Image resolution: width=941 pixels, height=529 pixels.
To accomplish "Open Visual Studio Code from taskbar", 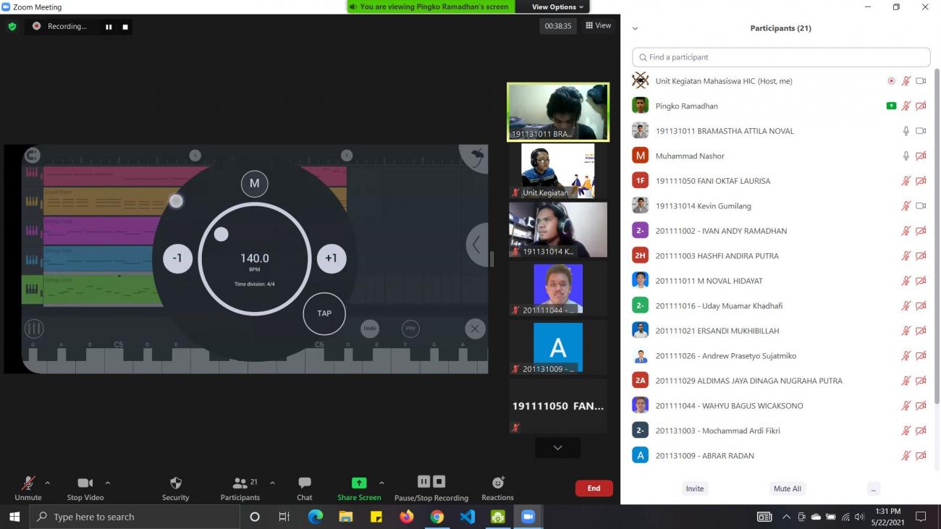I will tap(467, 517).
